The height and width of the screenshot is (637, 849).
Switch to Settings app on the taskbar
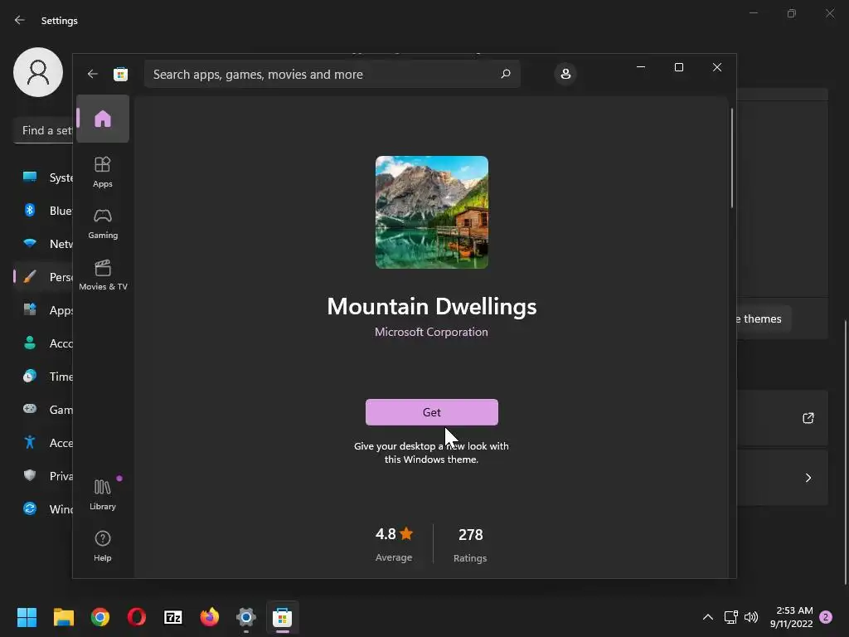click(x=245, y=617)
